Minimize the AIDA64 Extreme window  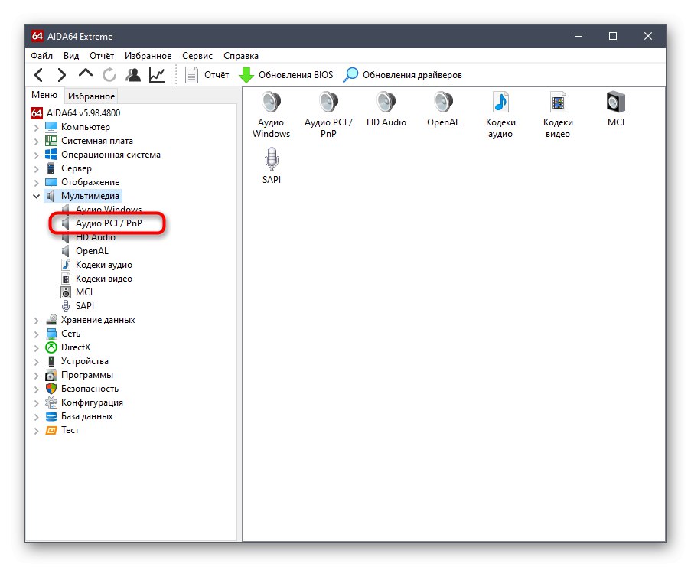click(579, 36)
